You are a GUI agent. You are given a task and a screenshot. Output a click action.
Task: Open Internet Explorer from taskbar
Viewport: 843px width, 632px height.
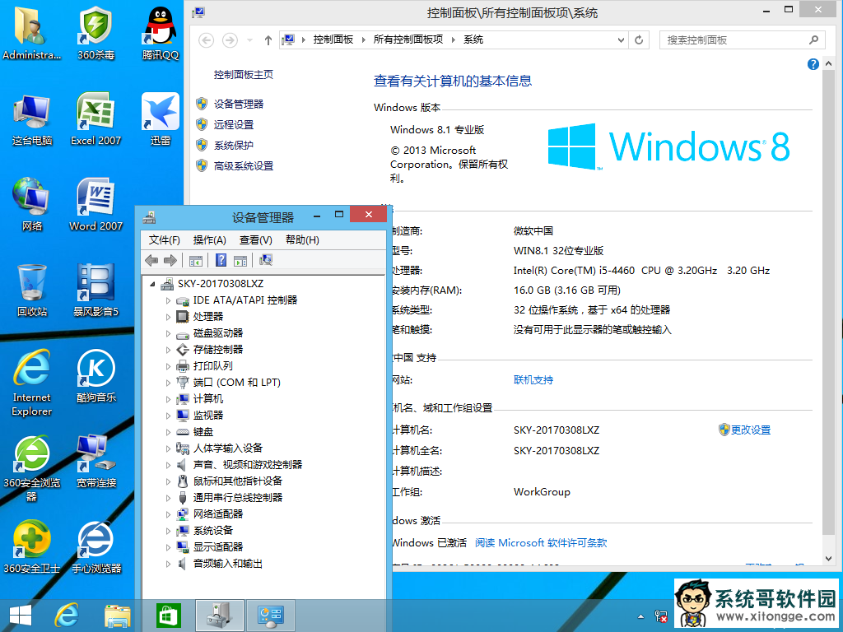pyautogui.click(x=67, y=616)
